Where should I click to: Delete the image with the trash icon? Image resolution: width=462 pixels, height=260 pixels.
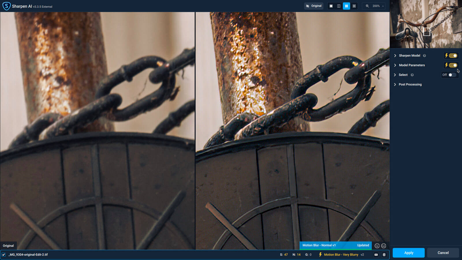[384, 255]
